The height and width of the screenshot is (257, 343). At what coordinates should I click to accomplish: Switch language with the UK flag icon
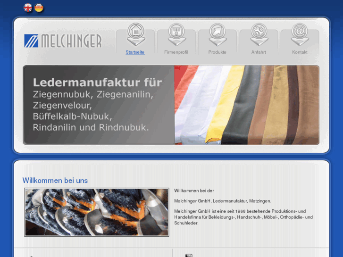[28, 8]
